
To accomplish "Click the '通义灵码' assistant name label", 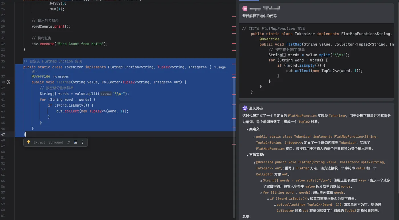I will [256, 108].
